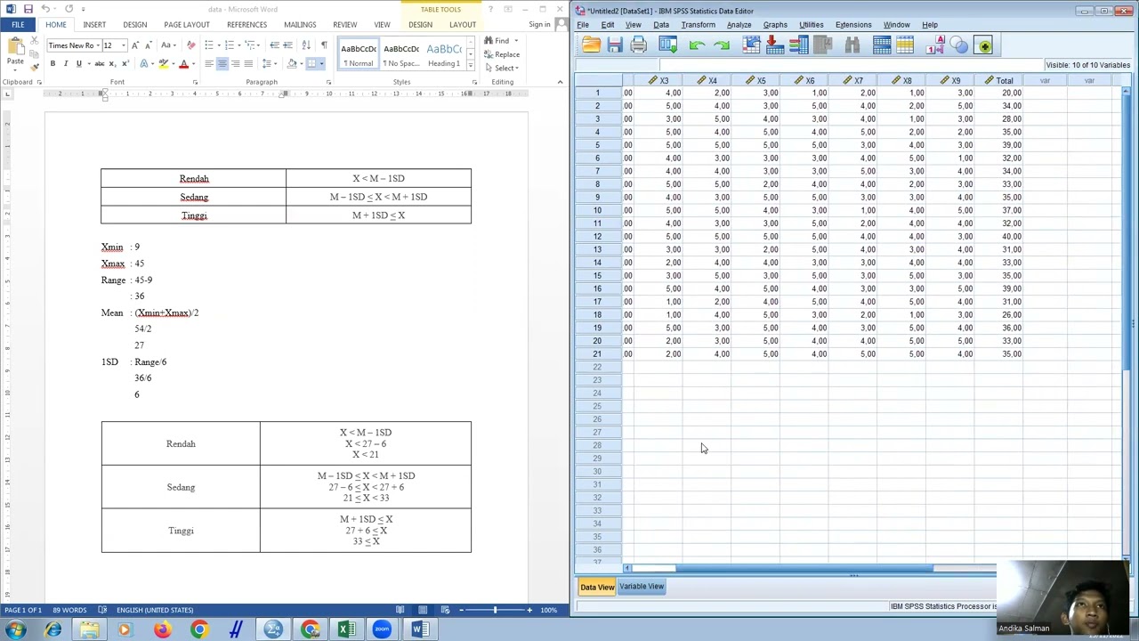Expand underline style dropdown arrow
Screen dimensions: 1139x641
(x=89, y=64)
